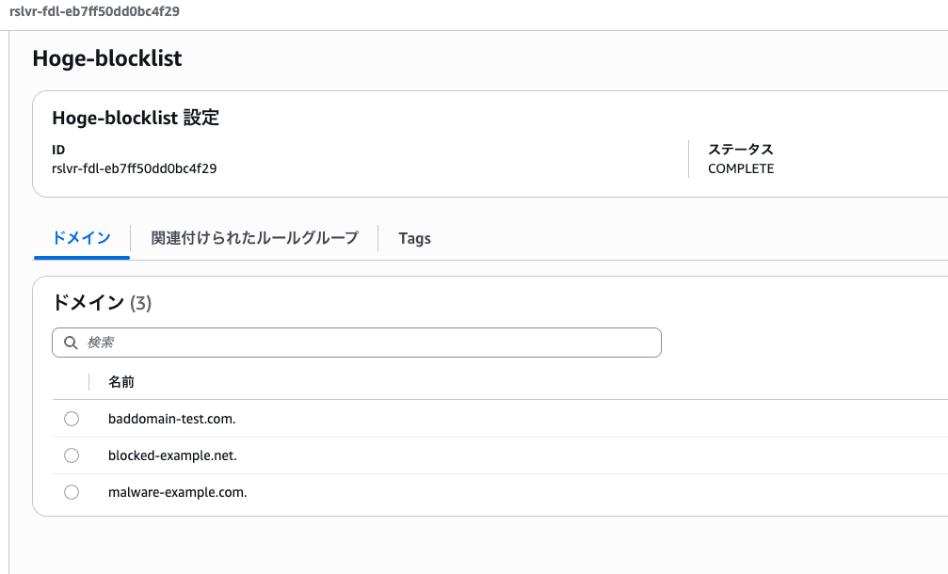
Task: Click the ステータス label
Action: (741, 150)
